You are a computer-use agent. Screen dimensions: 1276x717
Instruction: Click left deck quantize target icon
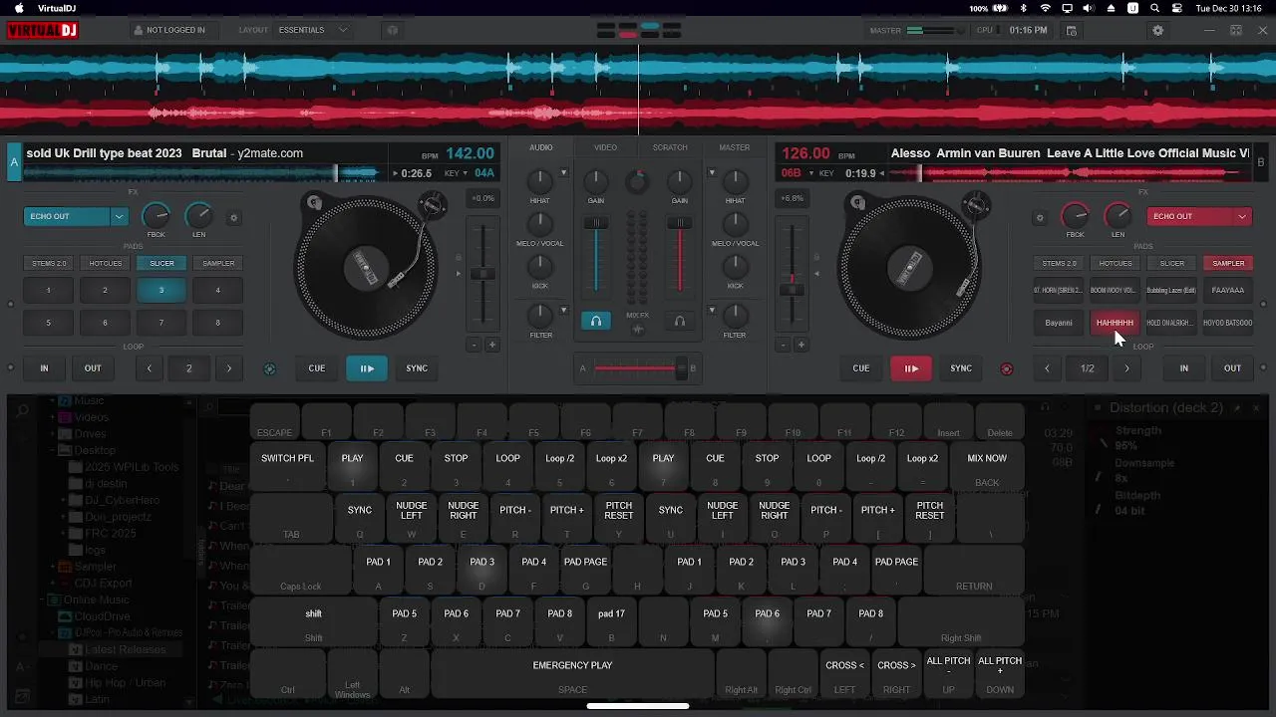(x=269, y=368)
